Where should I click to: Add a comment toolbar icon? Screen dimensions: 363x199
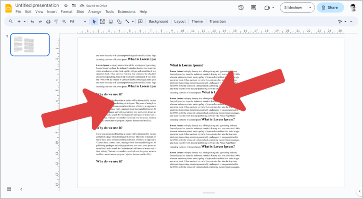(140, 22)
